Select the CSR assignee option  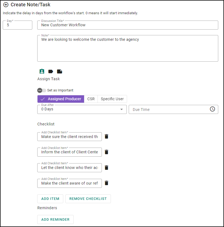[91, 99]
